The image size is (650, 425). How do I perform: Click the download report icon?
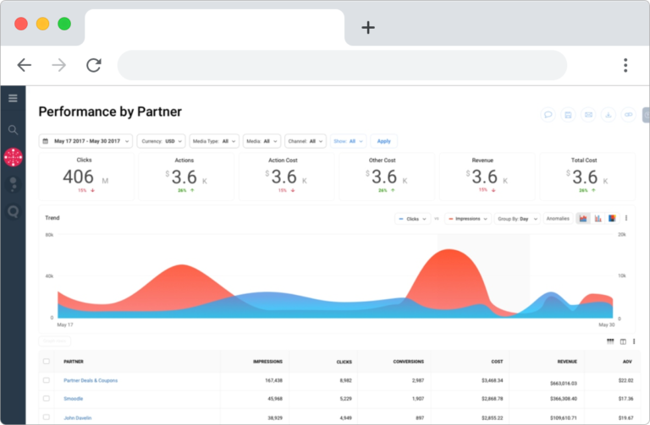[609, 115]
